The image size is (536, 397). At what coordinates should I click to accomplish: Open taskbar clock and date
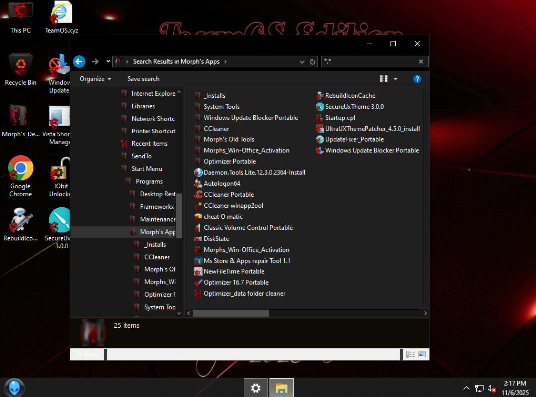pos(515,388)
